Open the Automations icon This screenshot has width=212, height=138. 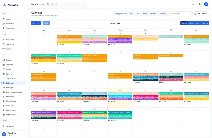click(x=3, y=115)
